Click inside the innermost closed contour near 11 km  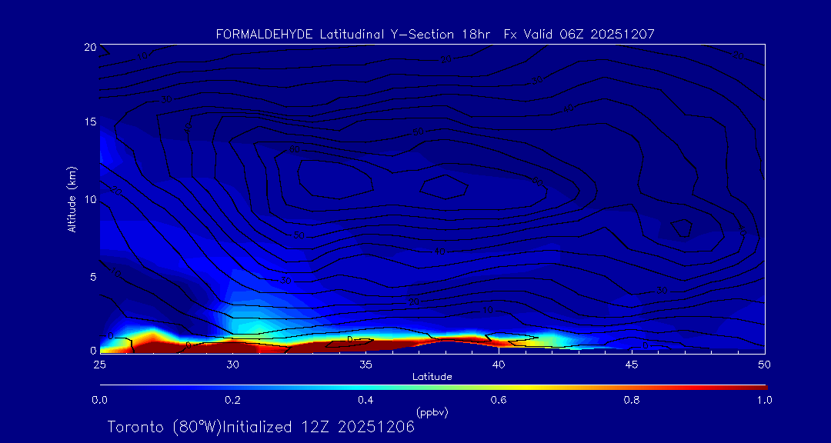click(444, 185)
